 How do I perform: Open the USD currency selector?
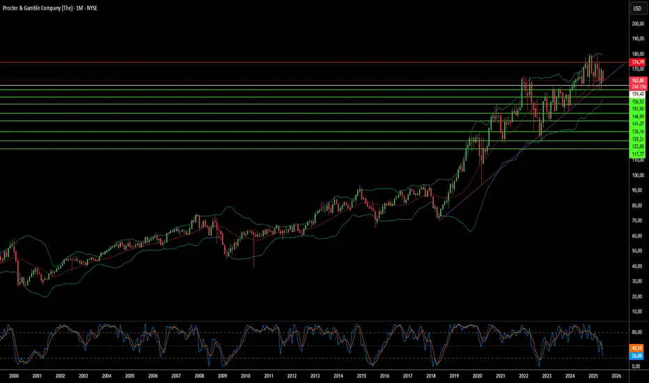pyautogui.click(x=637, y=8)
